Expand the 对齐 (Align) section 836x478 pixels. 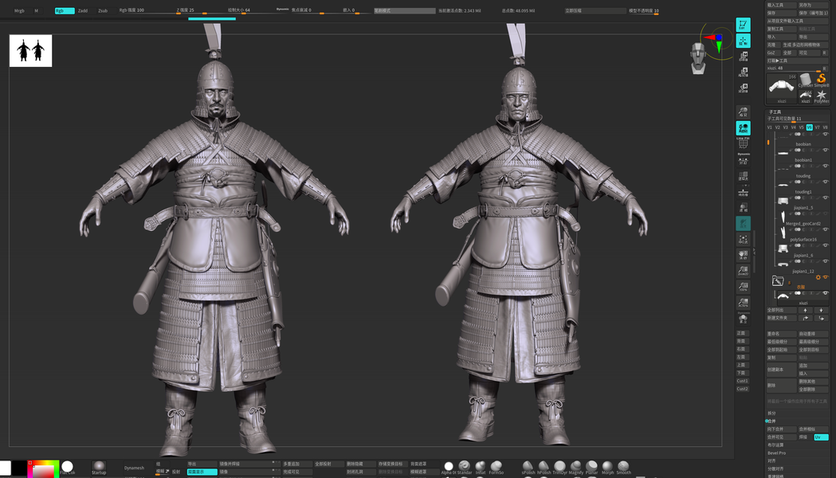pos(771,461)
